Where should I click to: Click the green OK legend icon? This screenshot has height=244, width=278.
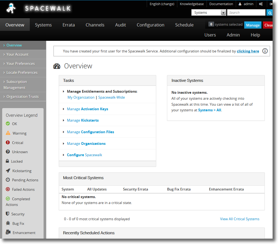click(x=8, y=123)
